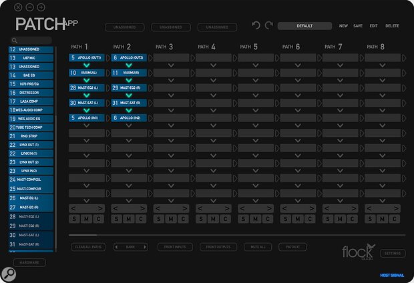This screenshot has width=414, height=283.
Task: Click green chevron below MAST-SAT (R) in Path 2
Action: 129,110
